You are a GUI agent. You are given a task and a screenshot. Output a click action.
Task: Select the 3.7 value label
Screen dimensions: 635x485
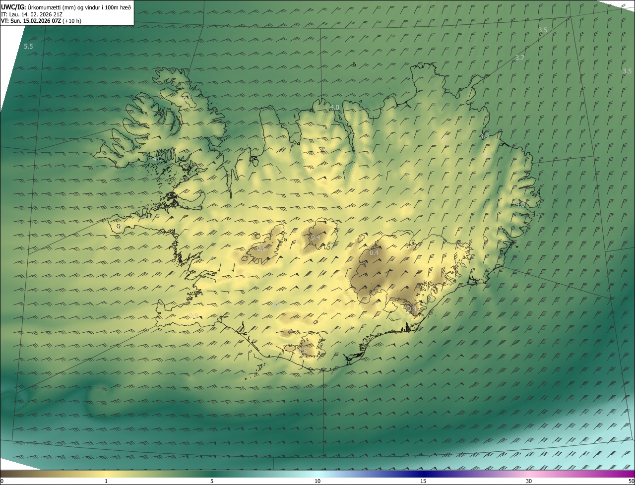tap(519, 58)
